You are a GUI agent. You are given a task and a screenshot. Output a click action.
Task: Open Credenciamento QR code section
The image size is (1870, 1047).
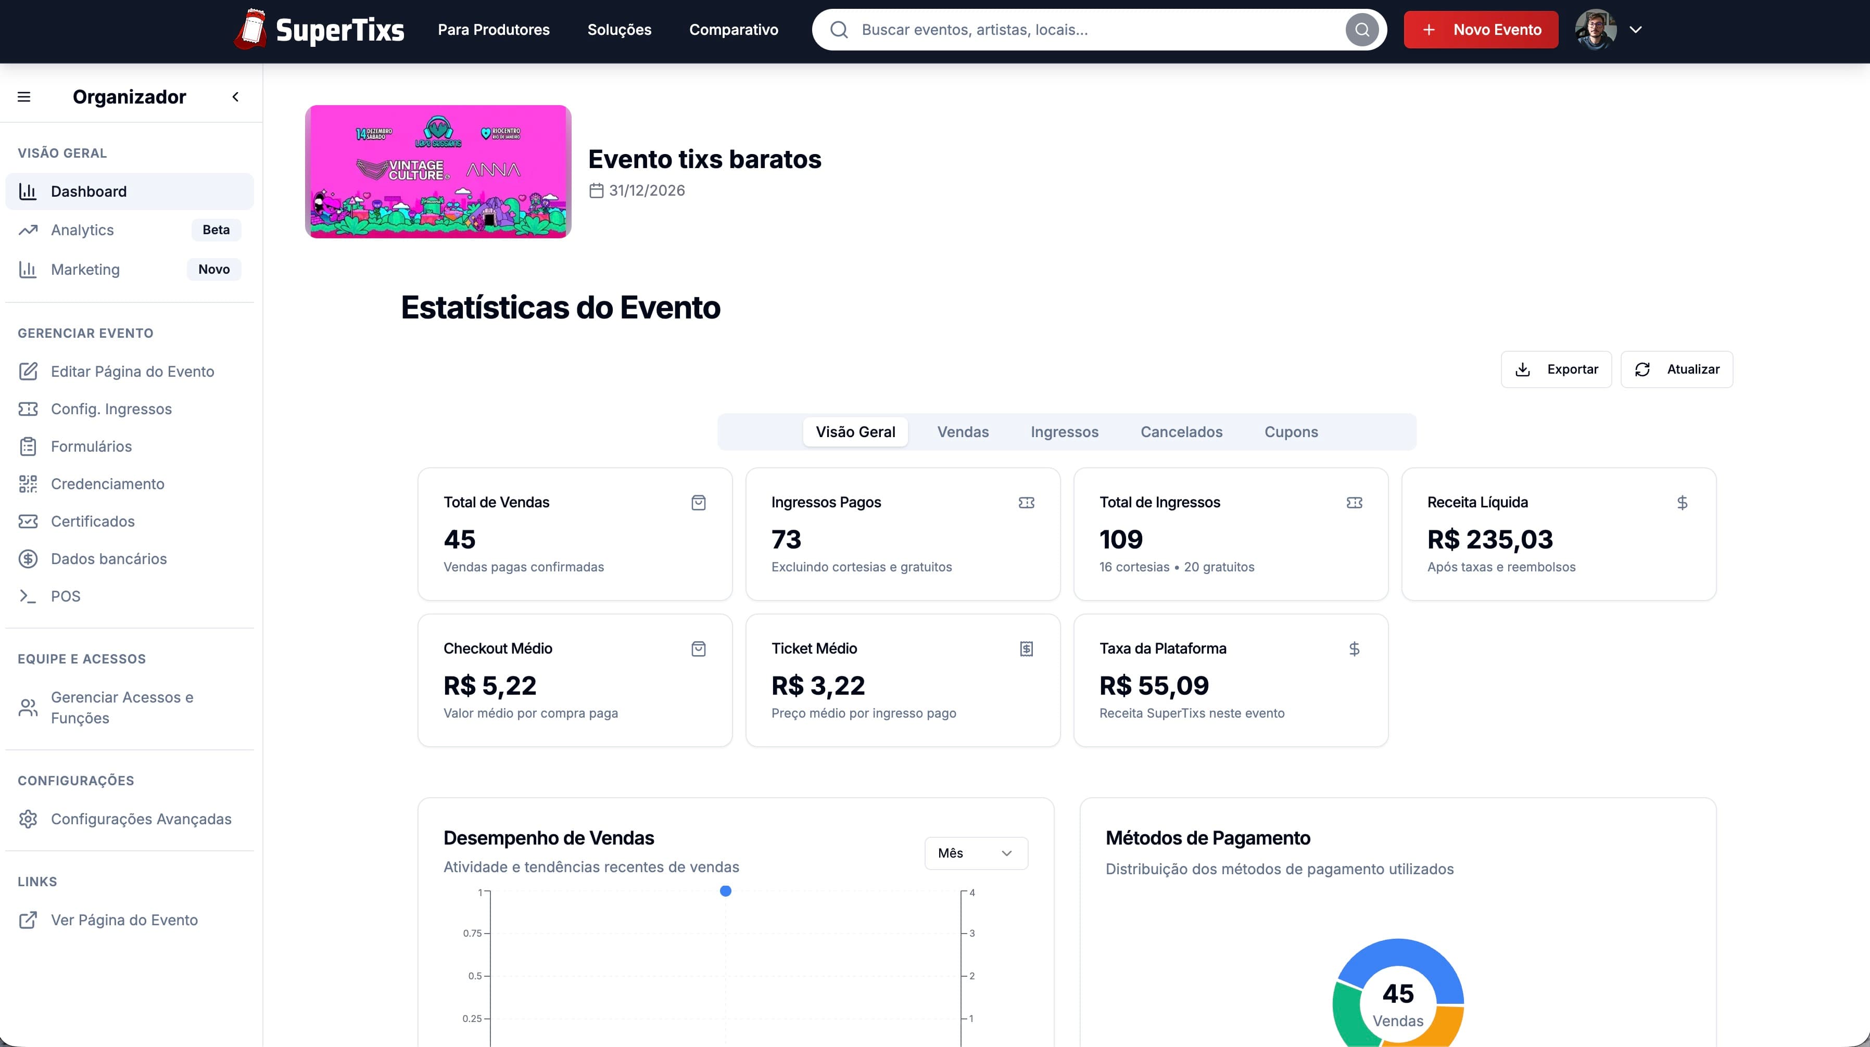129,484
